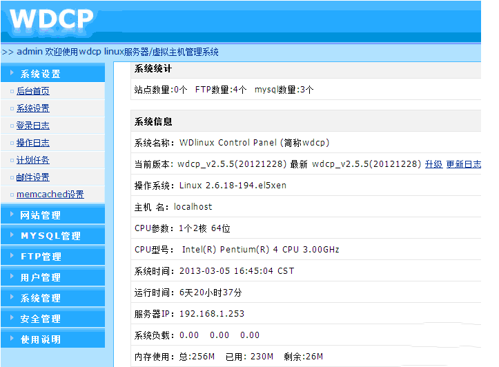Expand the 安全管理 menu section
This screenshot has height=367, width=499.
click(x=41, y=319)
